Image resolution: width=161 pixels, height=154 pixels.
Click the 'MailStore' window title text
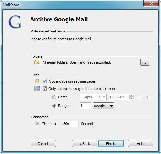pos(11,5)
